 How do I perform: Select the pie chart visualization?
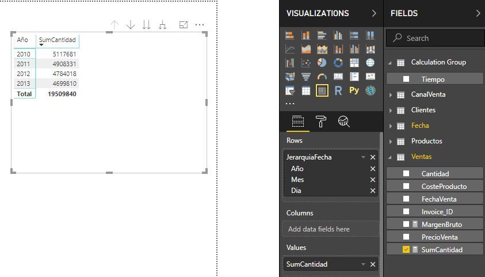(x=322, y=63)
